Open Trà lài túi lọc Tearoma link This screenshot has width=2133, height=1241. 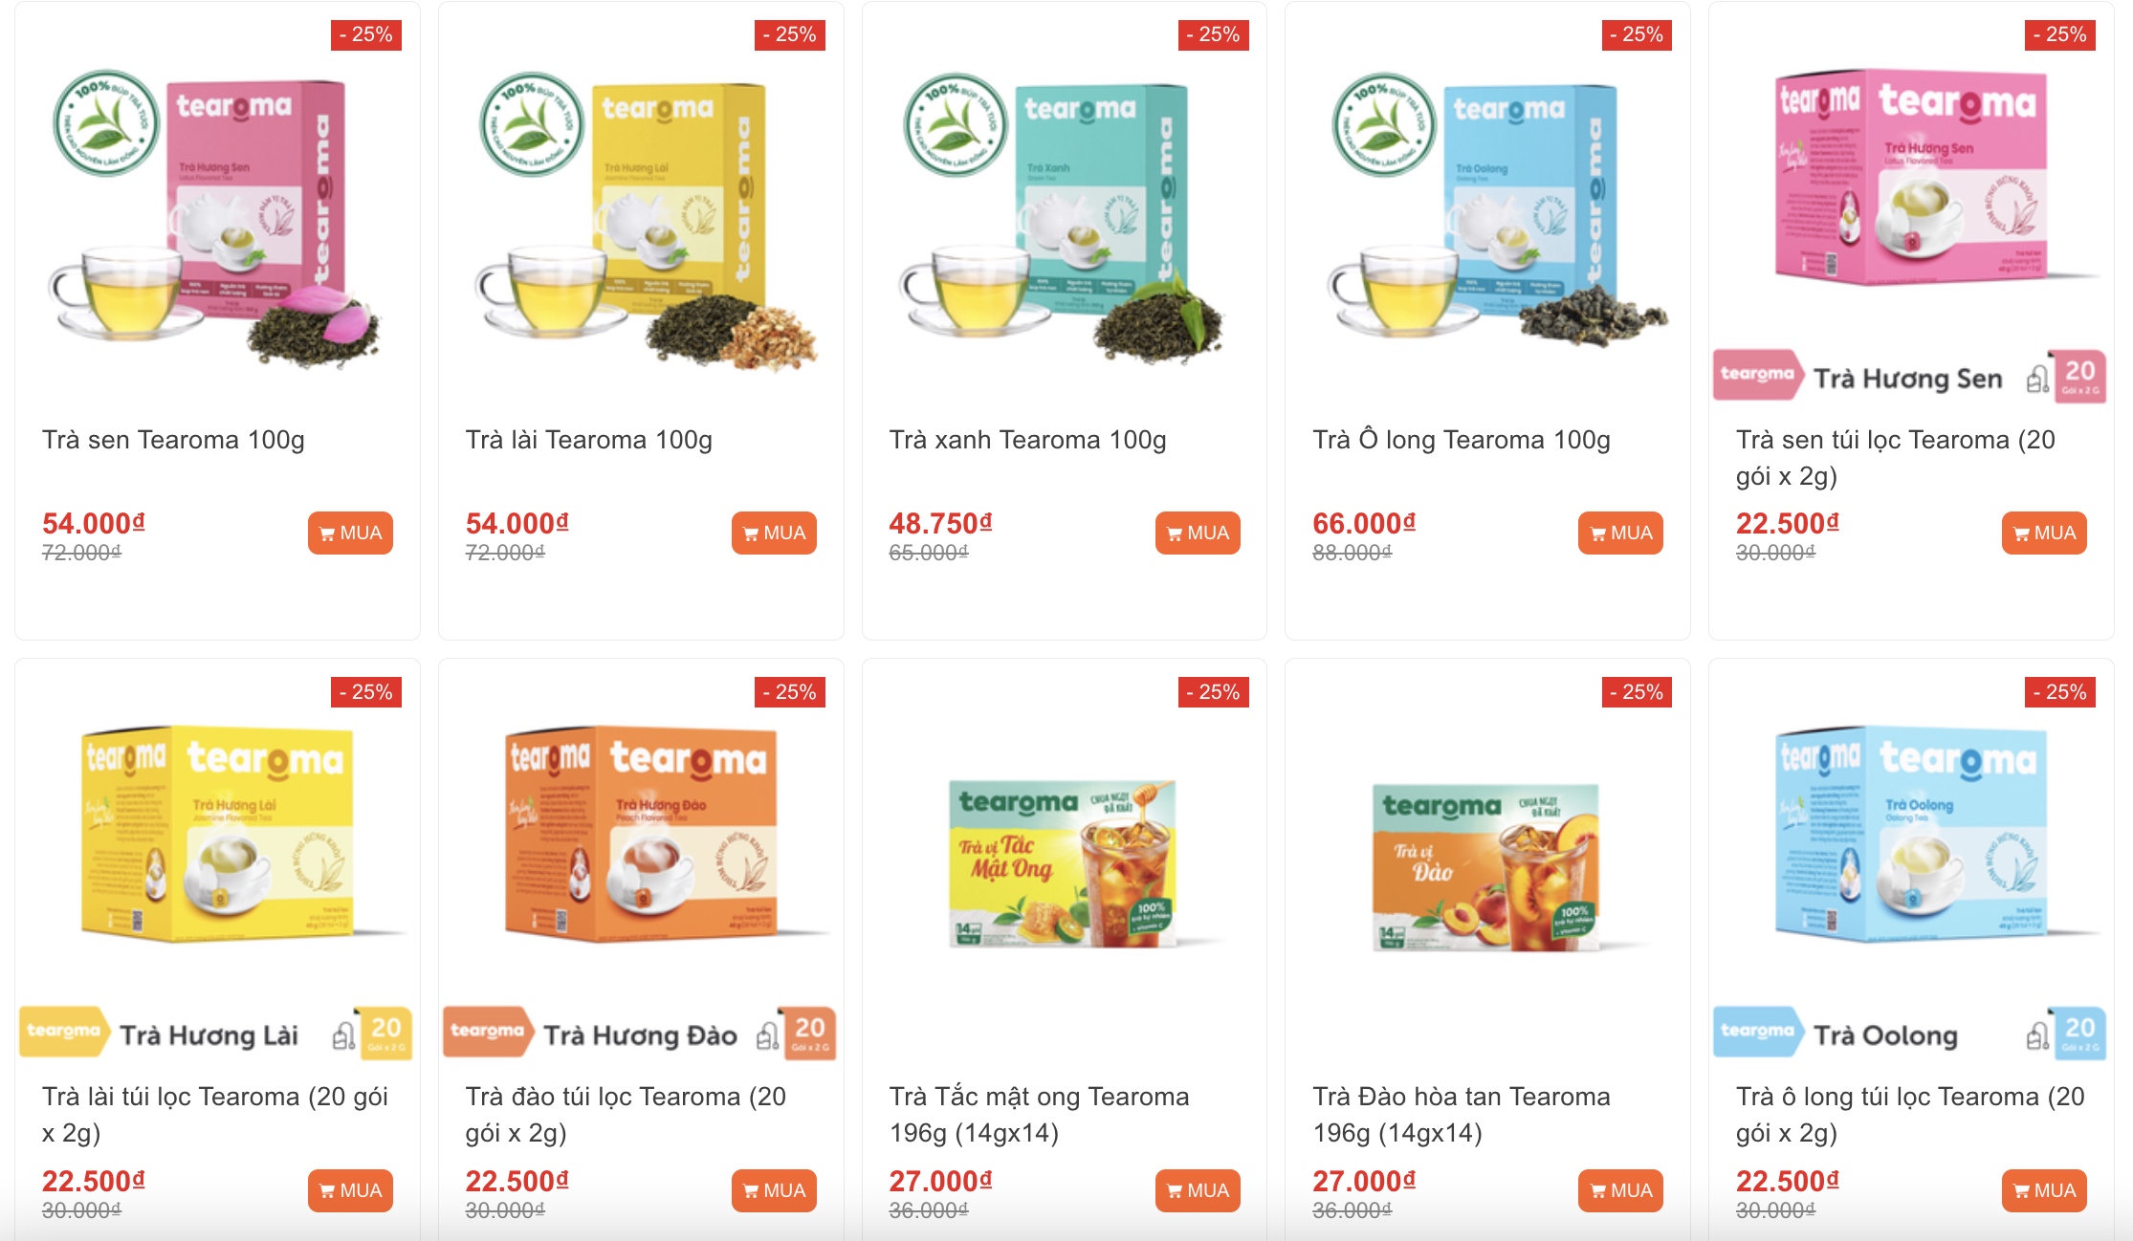[x=215, y=1115]
